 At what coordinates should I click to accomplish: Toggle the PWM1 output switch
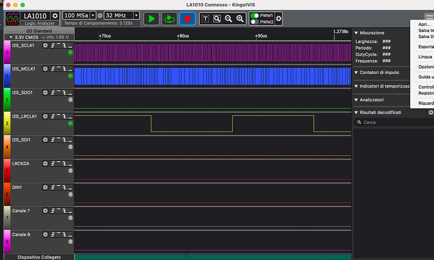(x=255, y=15)
